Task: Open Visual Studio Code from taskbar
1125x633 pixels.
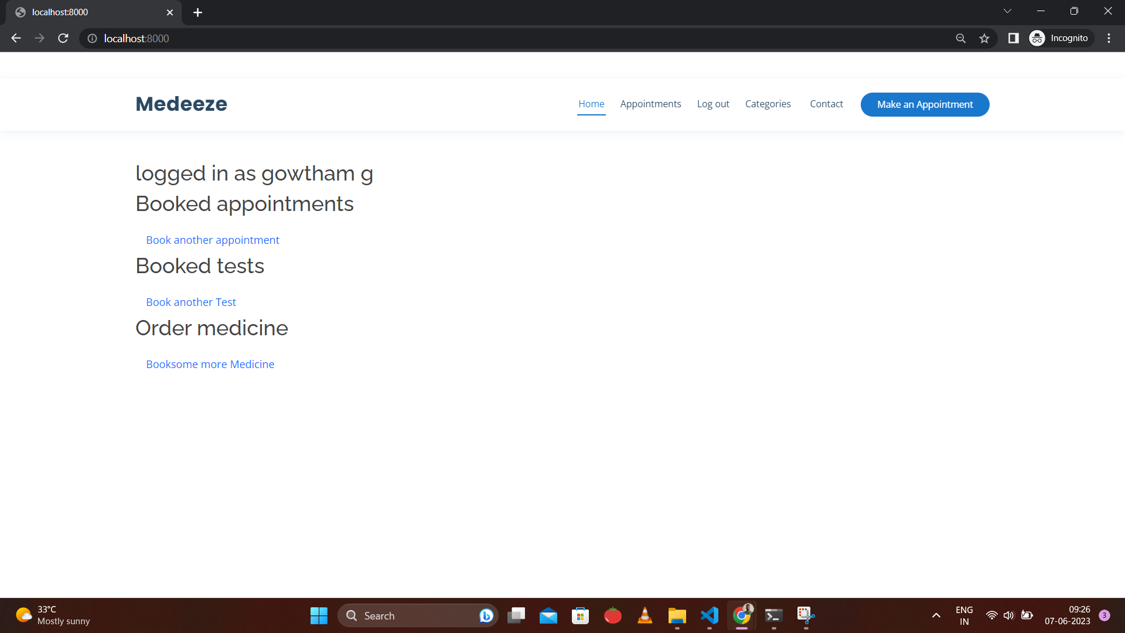Action: click(x=709, y=615)
